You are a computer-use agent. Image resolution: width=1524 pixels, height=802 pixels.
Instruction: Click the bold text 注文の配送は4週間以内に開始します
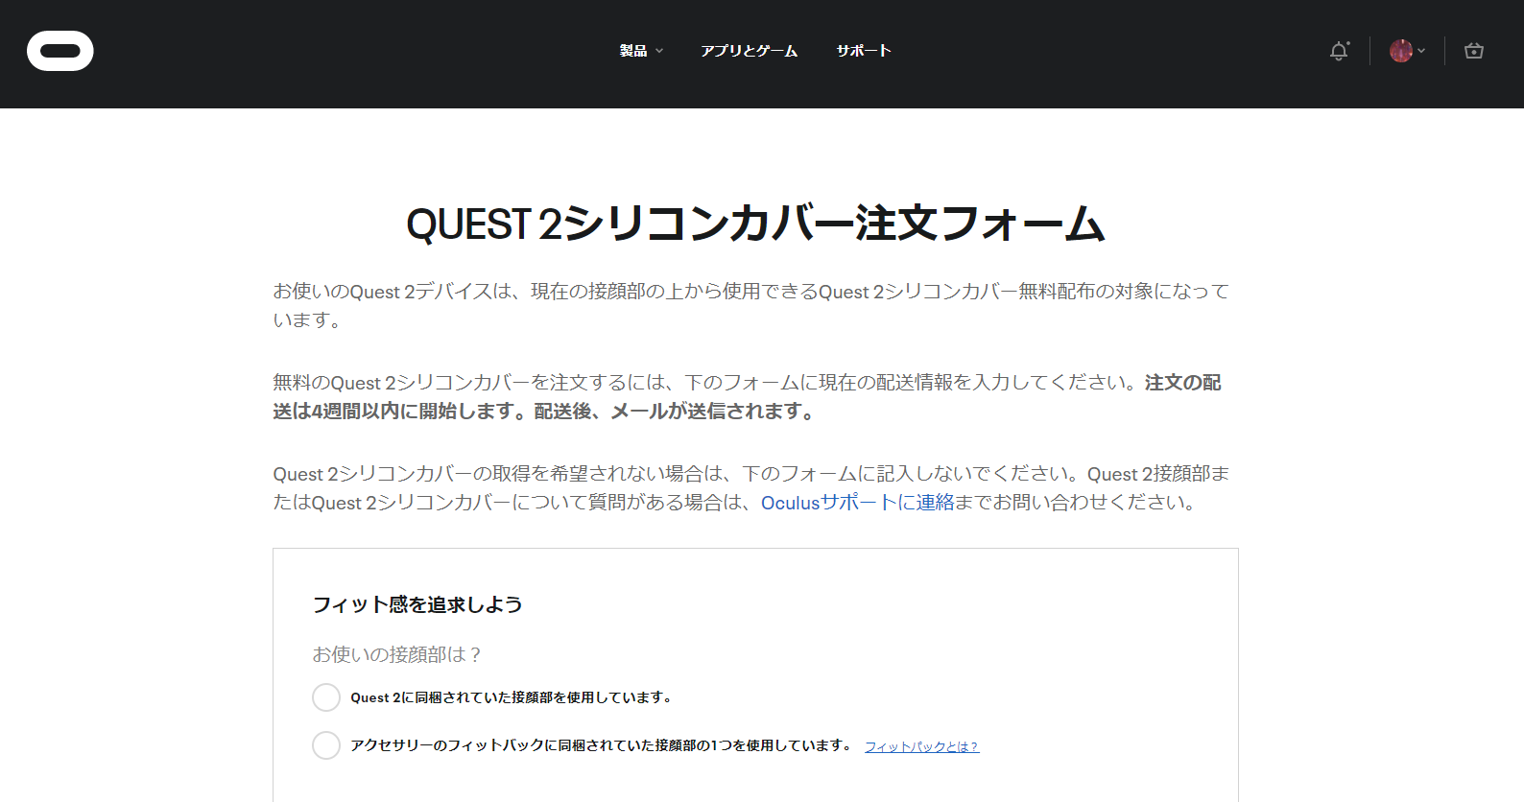tap(747, 397)
